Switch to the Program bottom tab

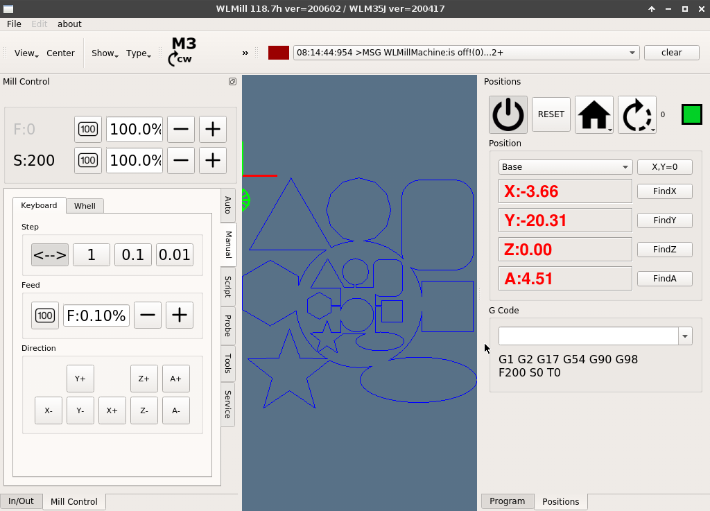click(507, 501)
